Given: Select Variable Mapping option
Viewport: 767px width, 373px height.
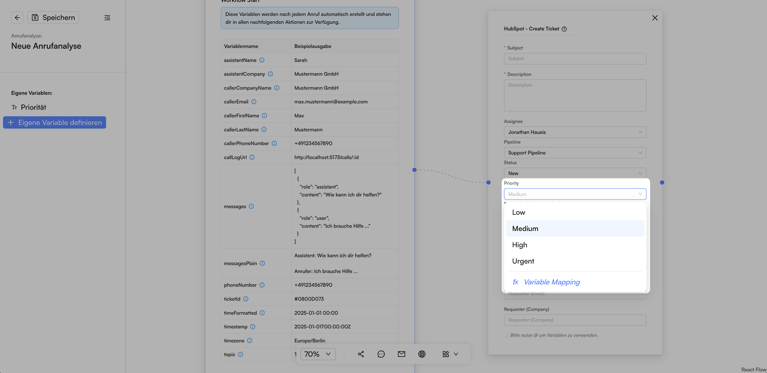Looking at the screenshot, I should [x=575, y=282].
